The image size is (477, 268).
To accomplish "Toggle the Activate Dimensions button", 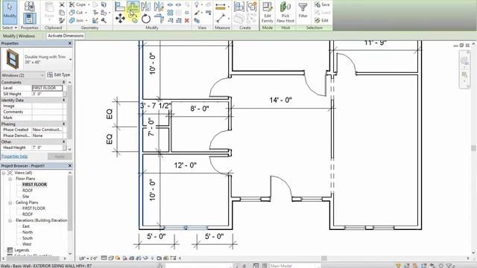I will [x=66, y=36].
